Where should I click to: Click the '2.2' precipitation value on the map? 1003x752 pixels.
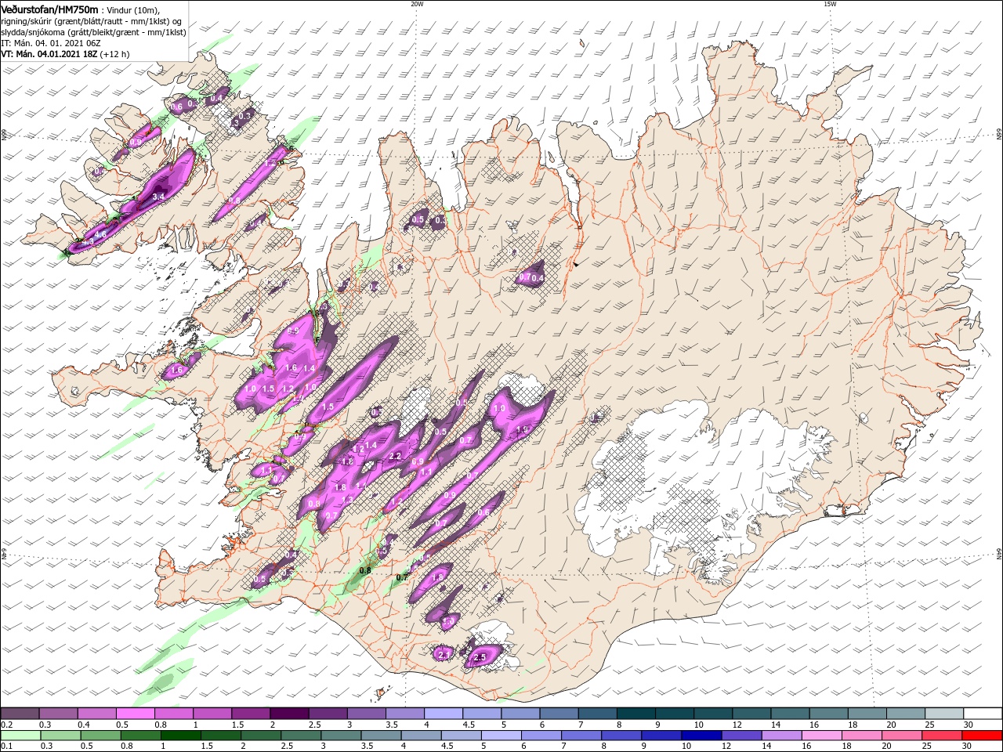[395, 456]
